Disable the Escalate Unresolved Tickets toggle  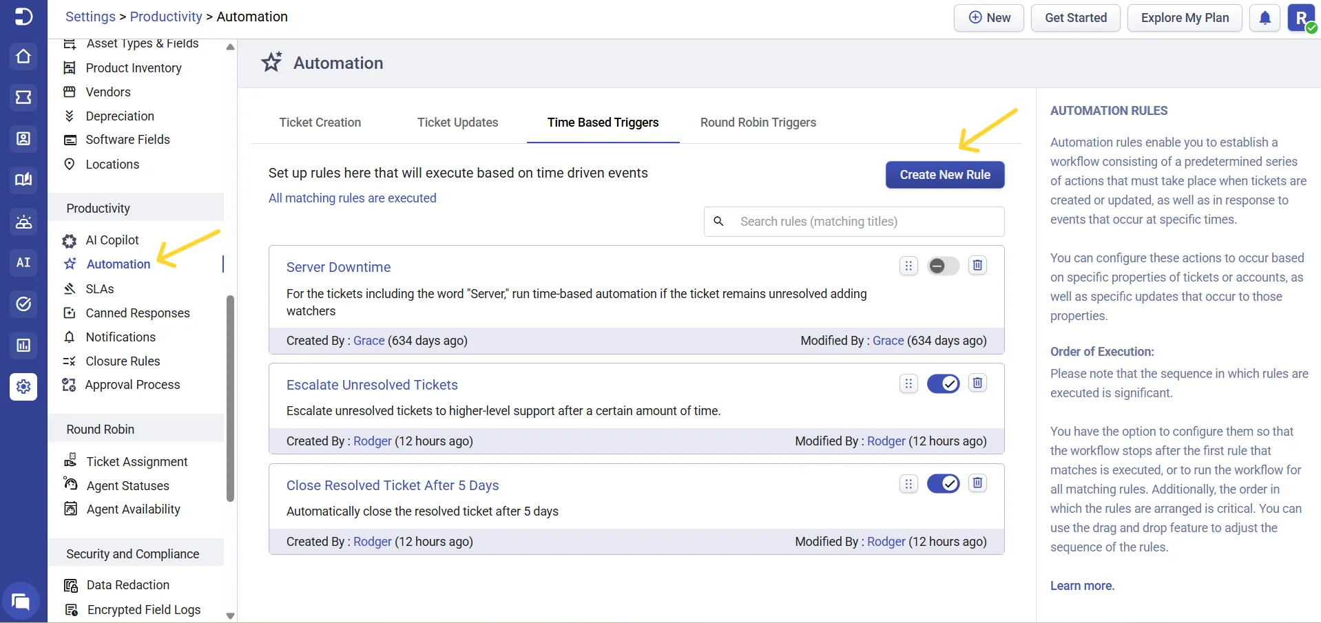pos(943,383)
